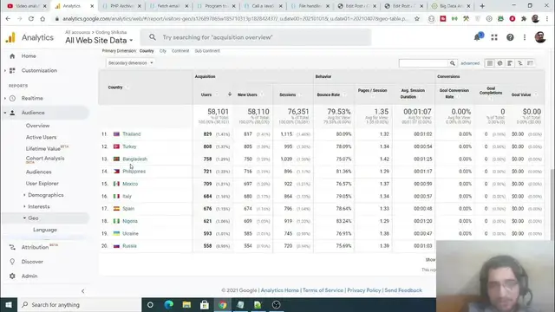555x312 pixels.
Task: Open the Admin settings
Action: click(x=29, y=276)
